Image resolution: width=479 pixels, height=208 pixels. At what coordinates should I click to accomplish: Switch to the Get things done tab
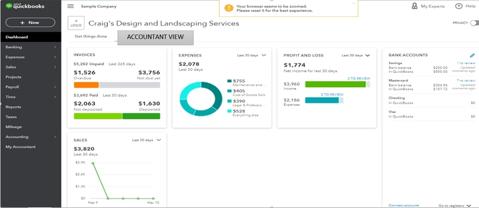coord(91,36)
